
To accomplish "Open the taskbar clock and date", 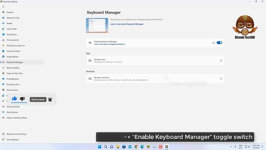I will [x=256, y=147].
